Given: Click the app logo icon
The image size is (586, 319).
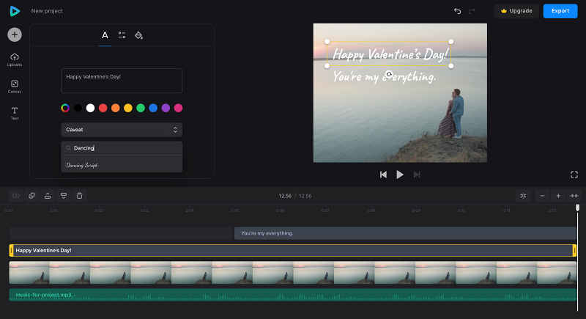Looking at the screenshot, I should [x=15, y=11].
